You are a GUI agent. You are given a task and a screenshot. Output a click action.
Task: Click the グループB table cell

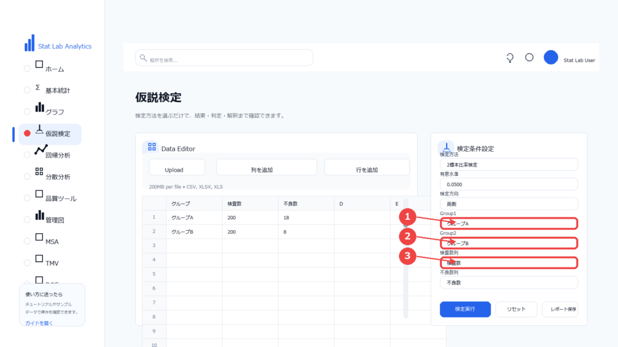click(x=194, y=232)
